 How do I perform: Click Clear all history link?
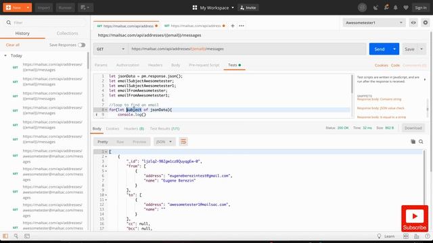tap(13, 45)
